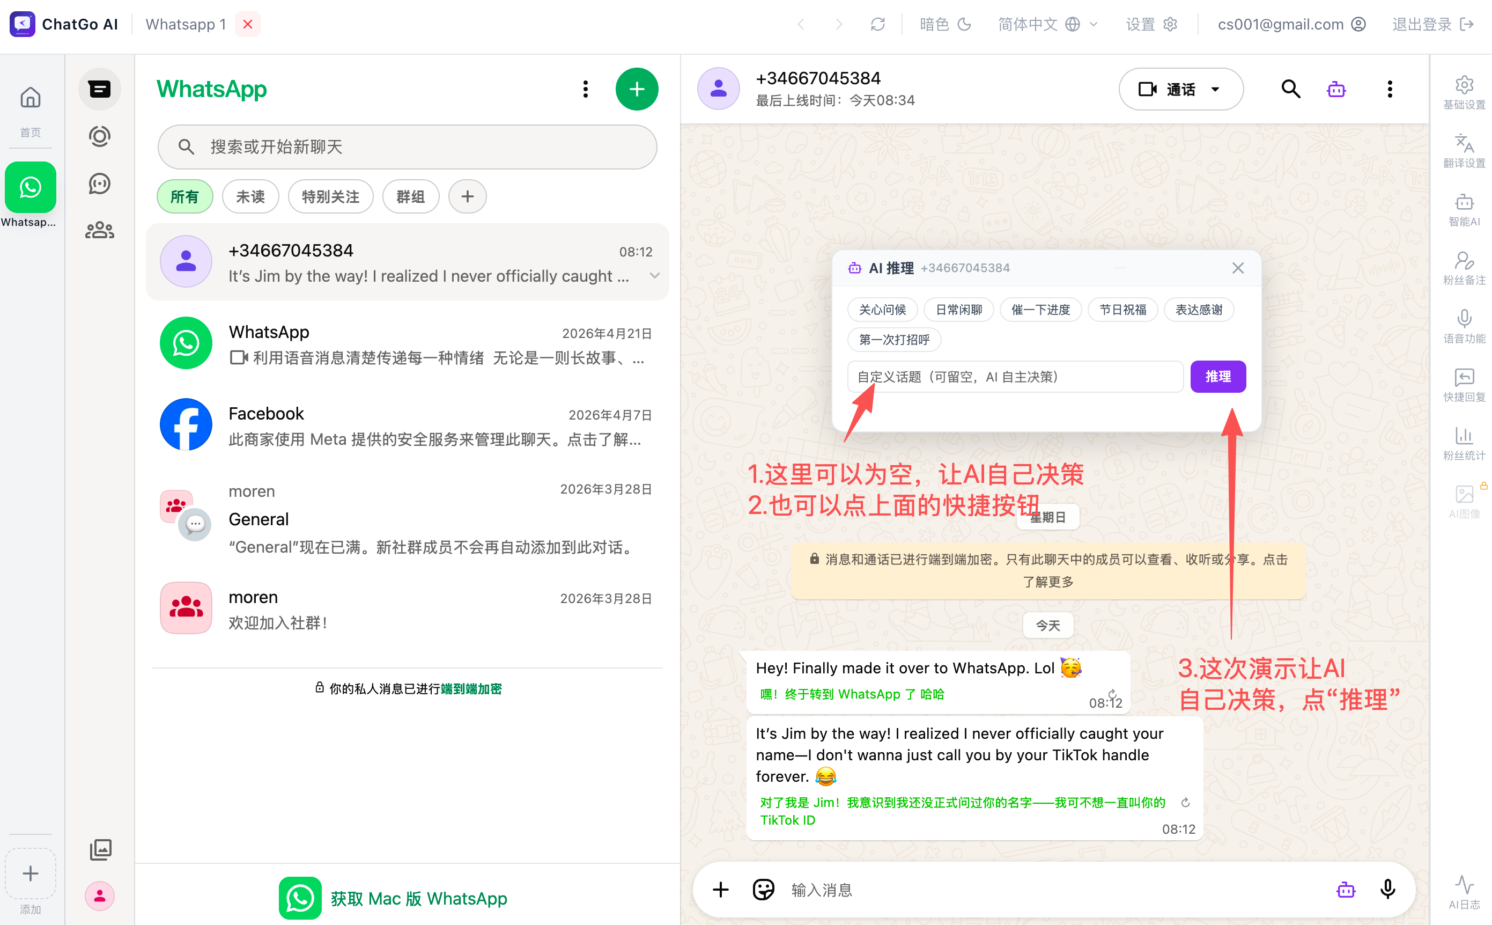Select the Whatsapp account in left sidebar
The height and width of the screenshot is (925, 1492).
pyautogui.click(x=30, y=188)
